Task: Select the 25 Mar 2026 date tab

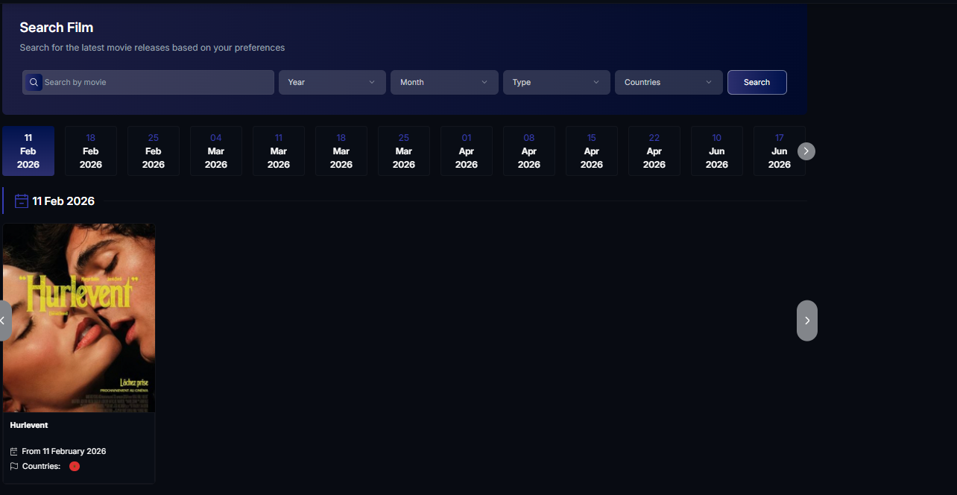Action: (404, 151)
